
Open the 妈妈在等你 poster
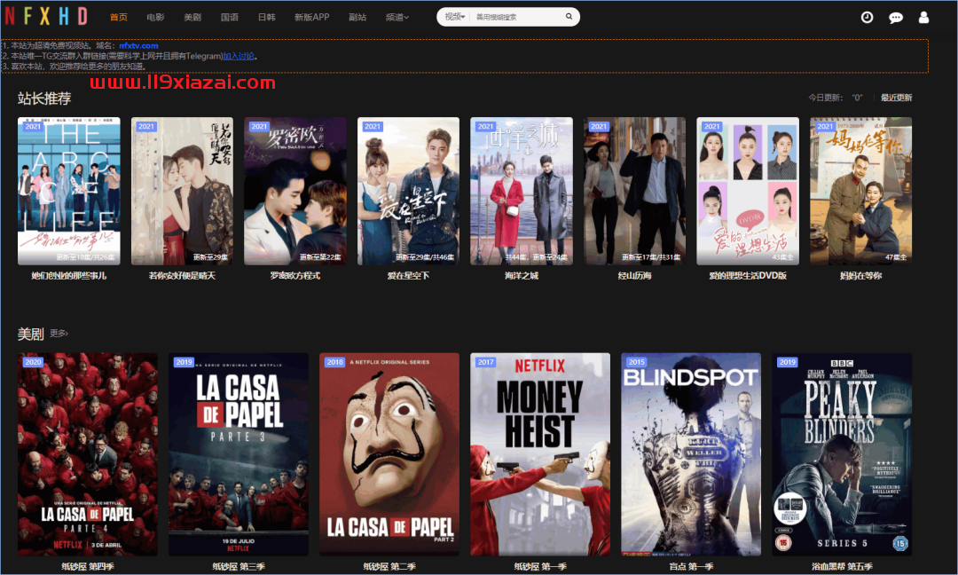click(860, 192)
